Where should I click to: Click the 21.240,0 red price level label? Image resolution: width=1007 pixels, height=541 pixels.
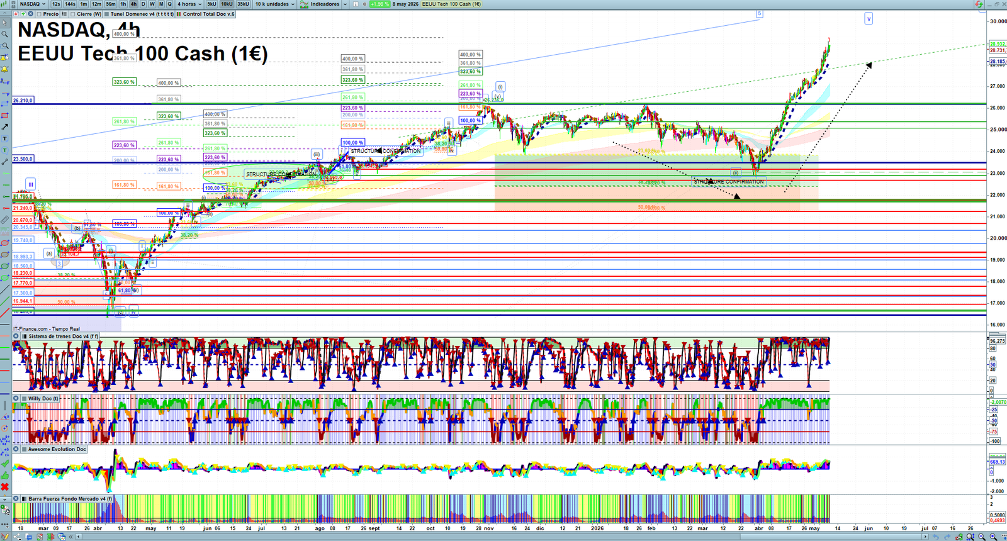[23, 208]
